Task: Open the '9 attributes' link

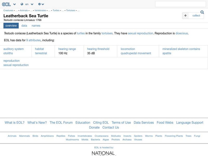Action: (x=34, y=40)
